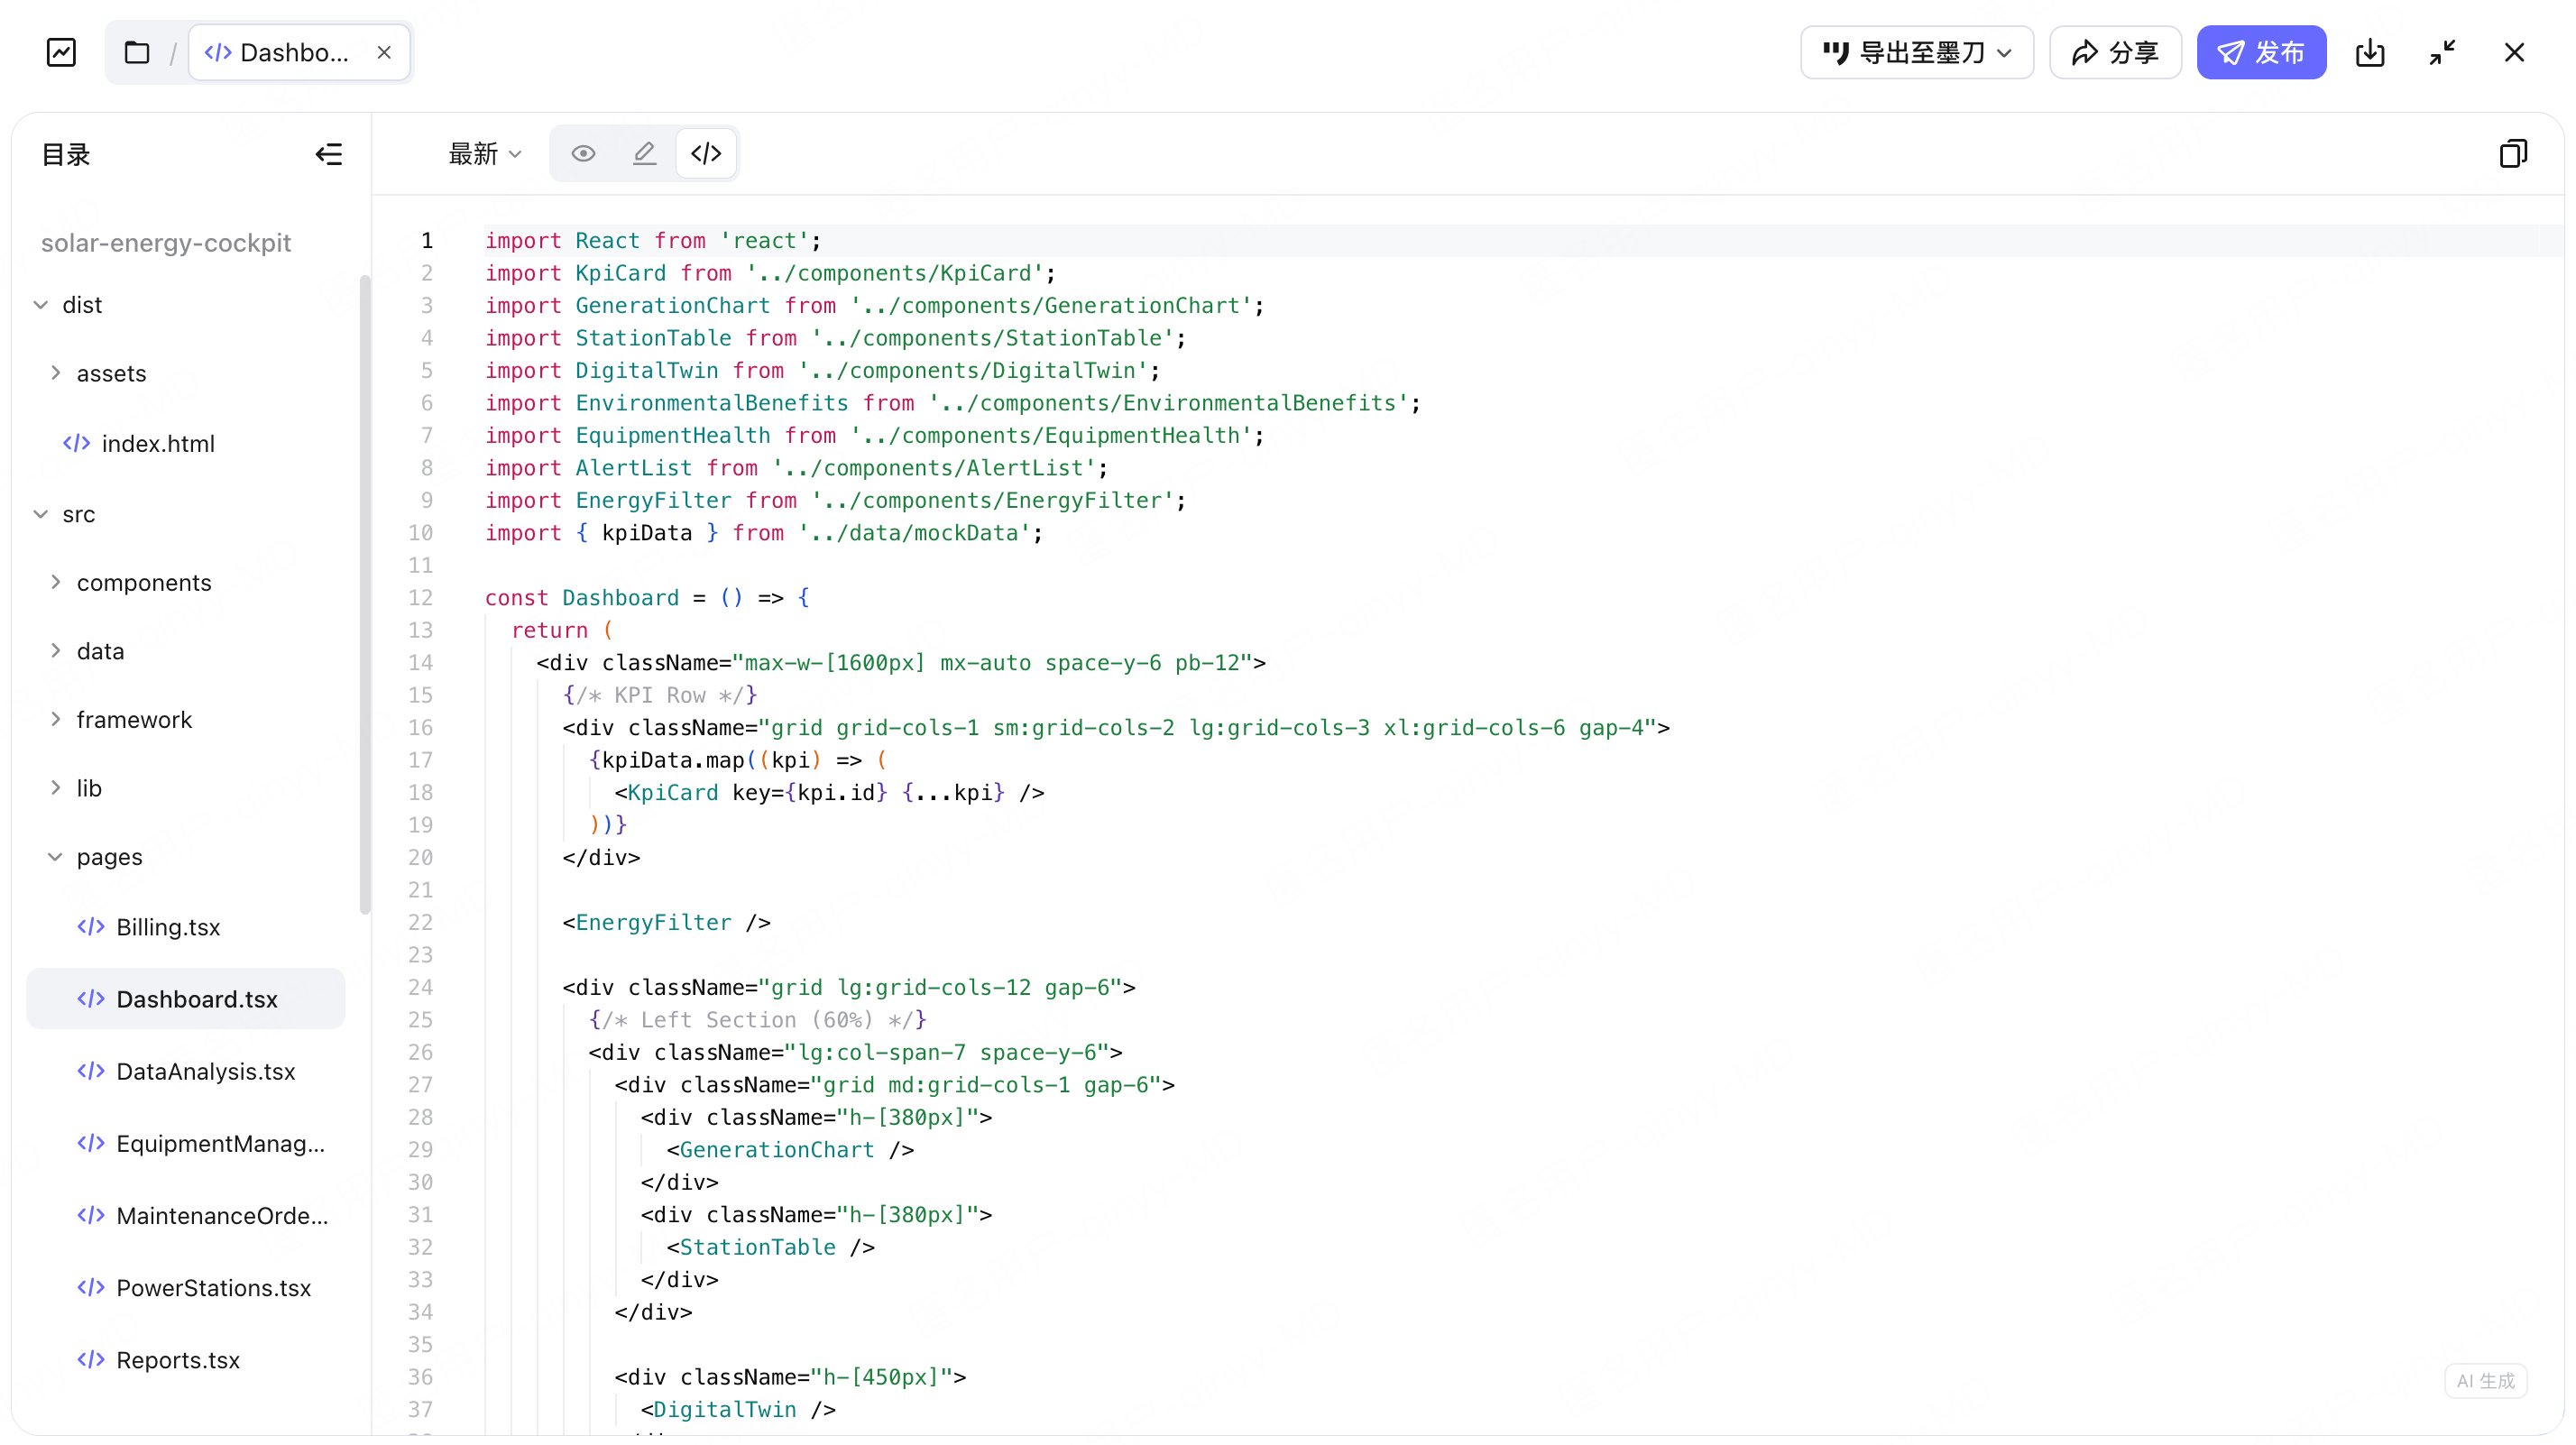Click the download icon in top bar
Image resolution: width=2576 pixels, height=1445 pixels.
2370,52
